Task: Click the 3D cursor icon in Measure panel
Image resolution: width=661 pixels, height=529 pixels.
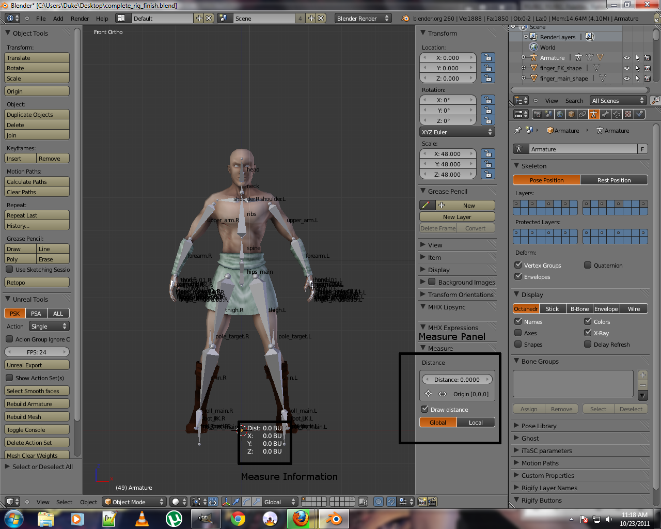Action: pyautogui.click(x=428, y=394)
